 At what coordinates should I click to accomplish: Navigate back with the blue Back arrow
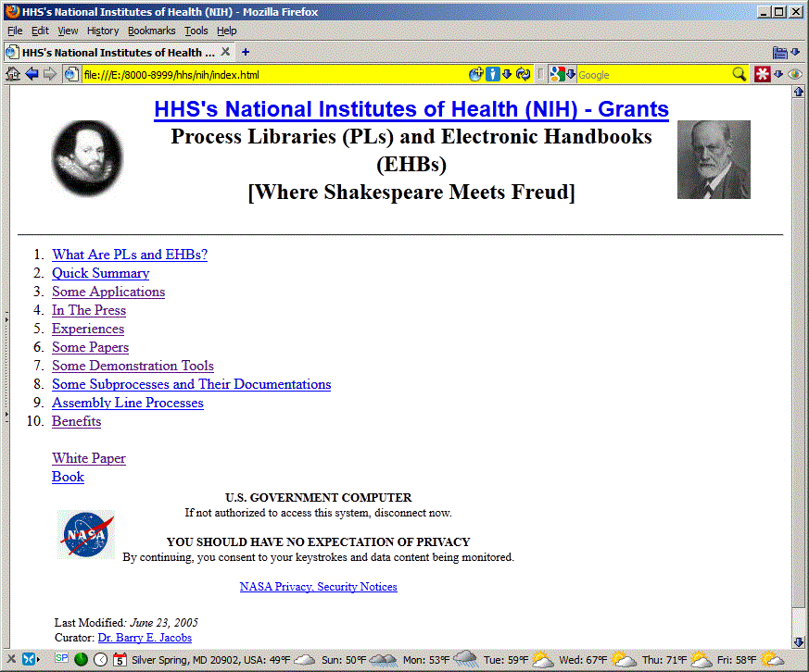pyautogui.click(x=32, y=74)
